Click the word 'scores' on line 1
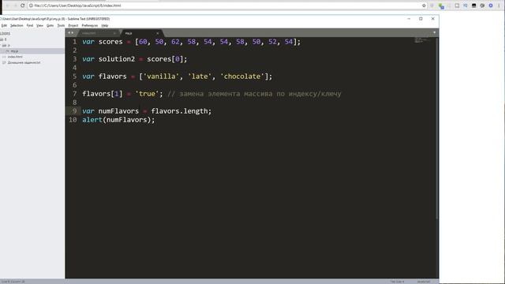 (110, 42)
